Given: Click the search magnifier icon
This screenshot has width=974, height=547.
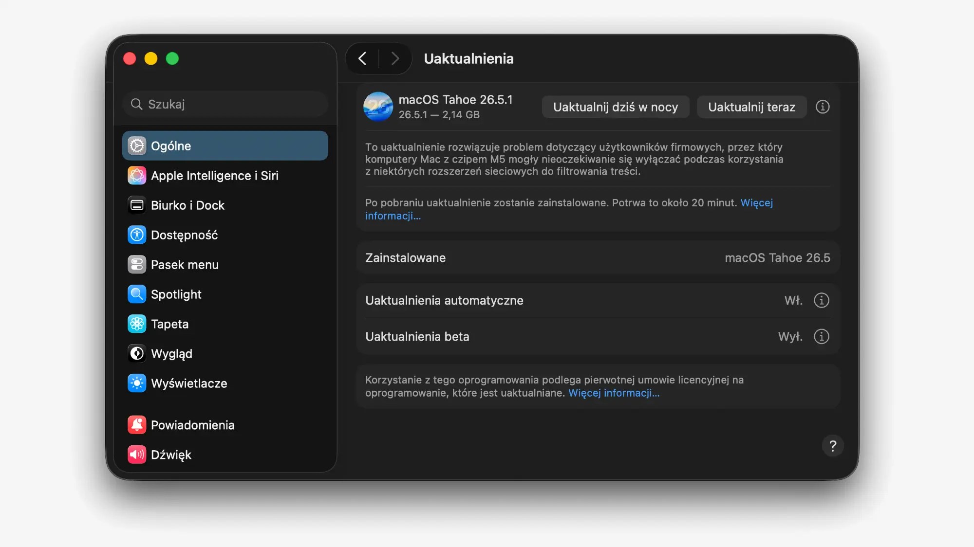Looking at the screenshot, I should (x=136, y=104).
